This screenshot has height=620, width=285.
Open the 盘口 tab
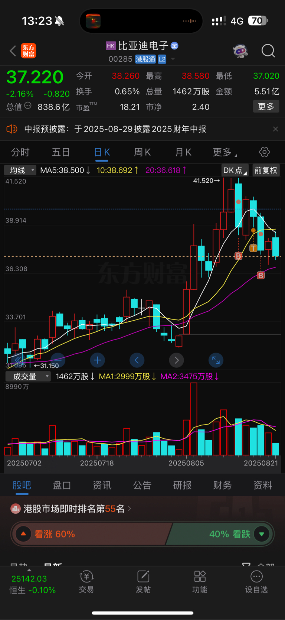[x=62, y=485]
